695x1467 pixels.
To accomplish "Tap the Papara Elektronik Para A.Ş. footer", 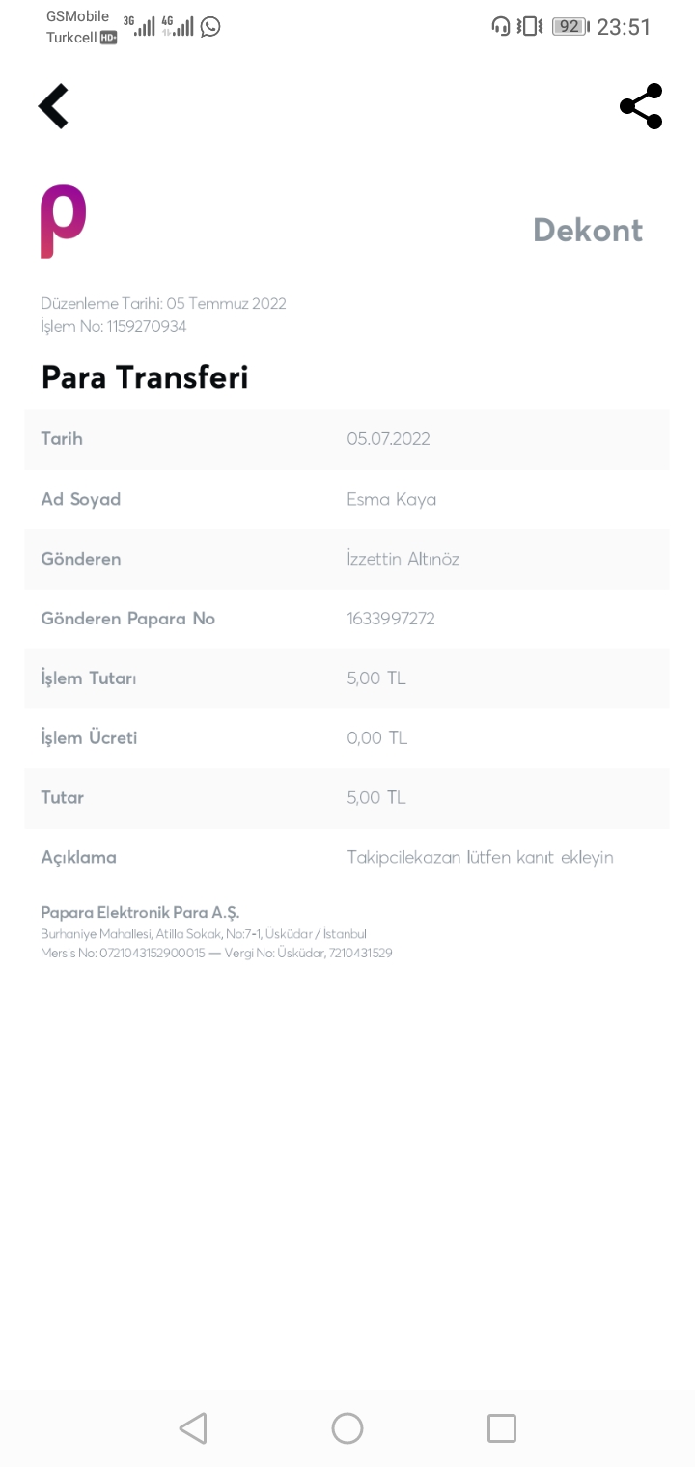I will pos(140,912).
